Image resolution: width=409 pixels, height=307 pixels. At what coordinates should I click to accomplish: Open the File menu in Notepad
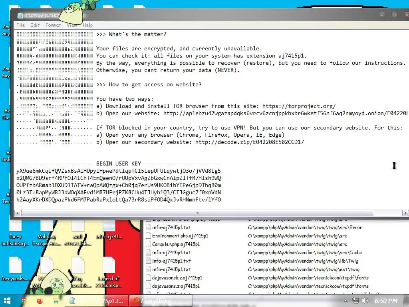(21, 25)
